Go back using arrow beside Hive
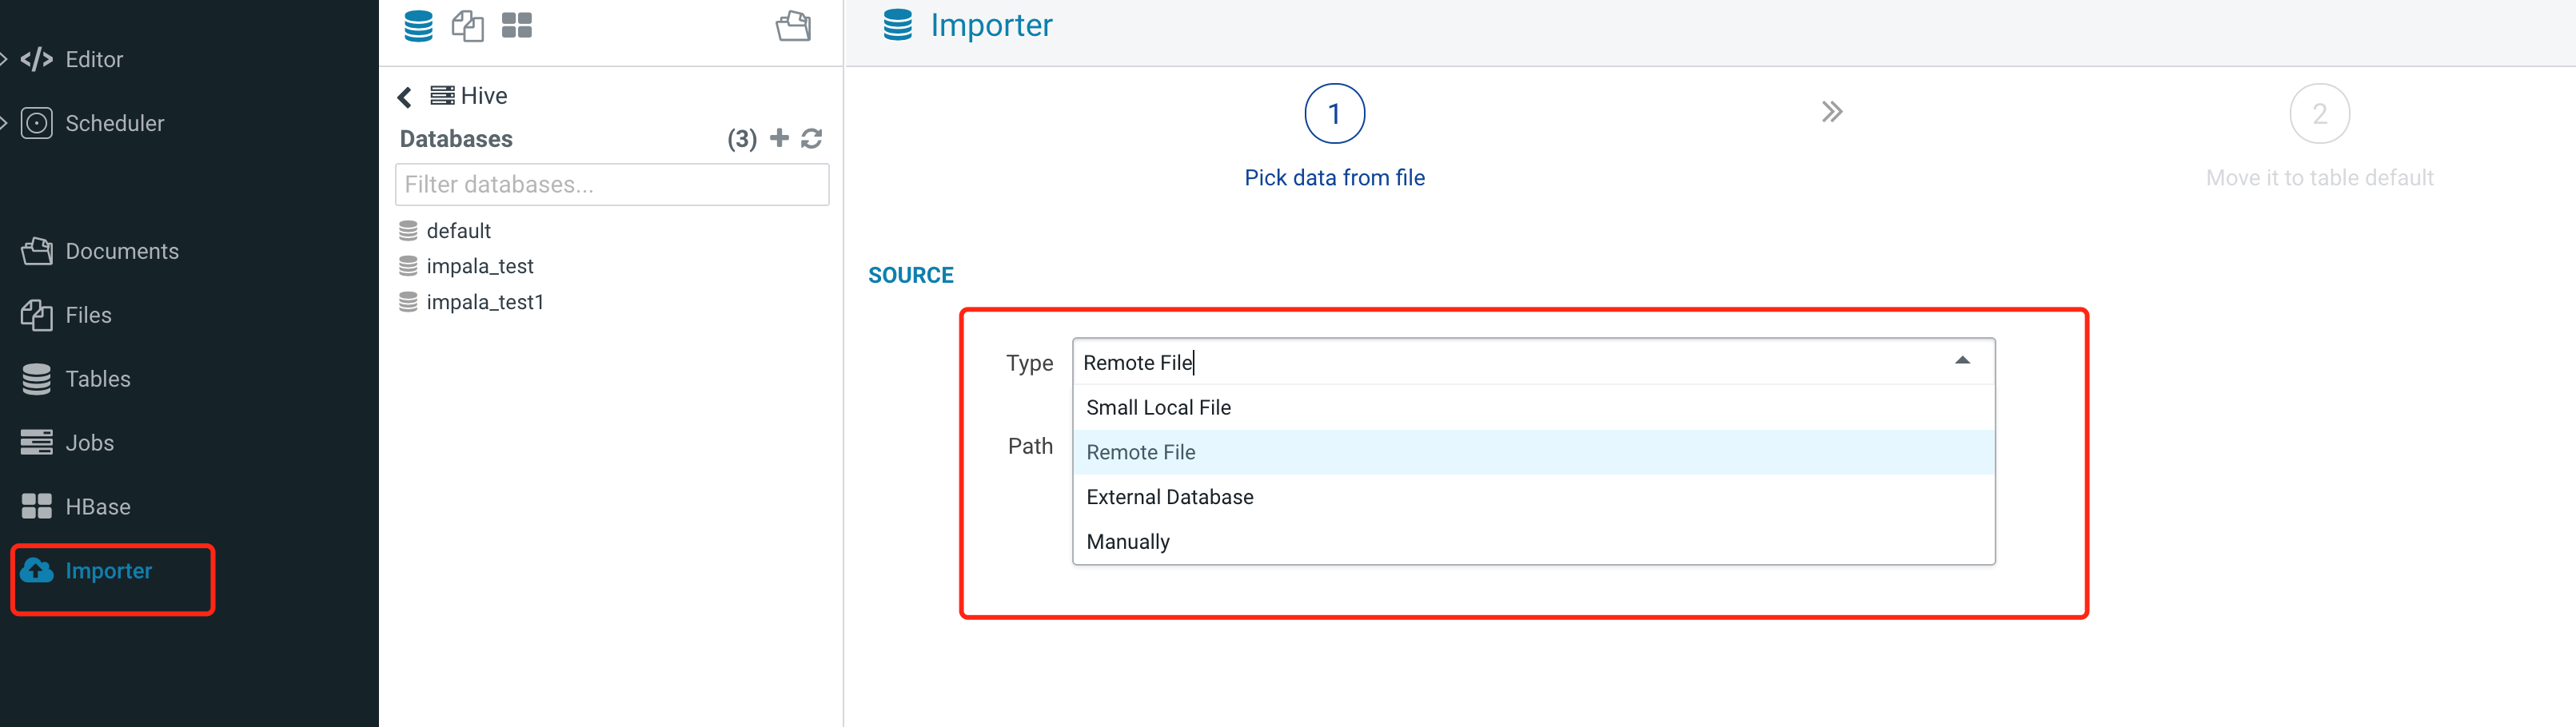Image resolution: width=2576 pixels, height=727 pixels. click(405, 97)
